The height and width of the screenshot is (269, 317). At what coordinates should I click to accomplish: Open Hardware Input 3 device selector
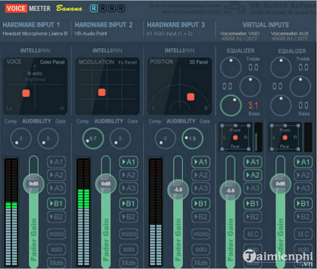click(176, 25)
